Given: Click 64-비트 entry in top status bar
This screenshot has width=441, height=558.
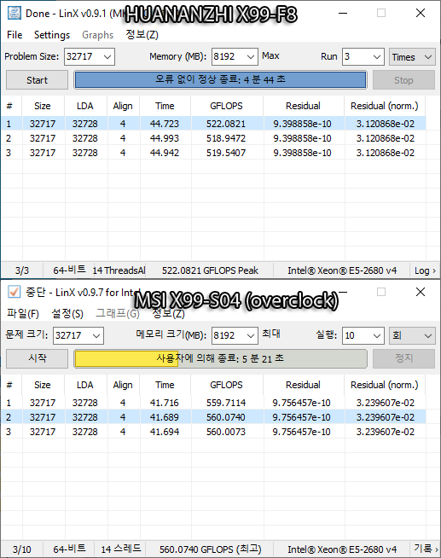Looking at the screenshot, I should (x=69, y=270).
